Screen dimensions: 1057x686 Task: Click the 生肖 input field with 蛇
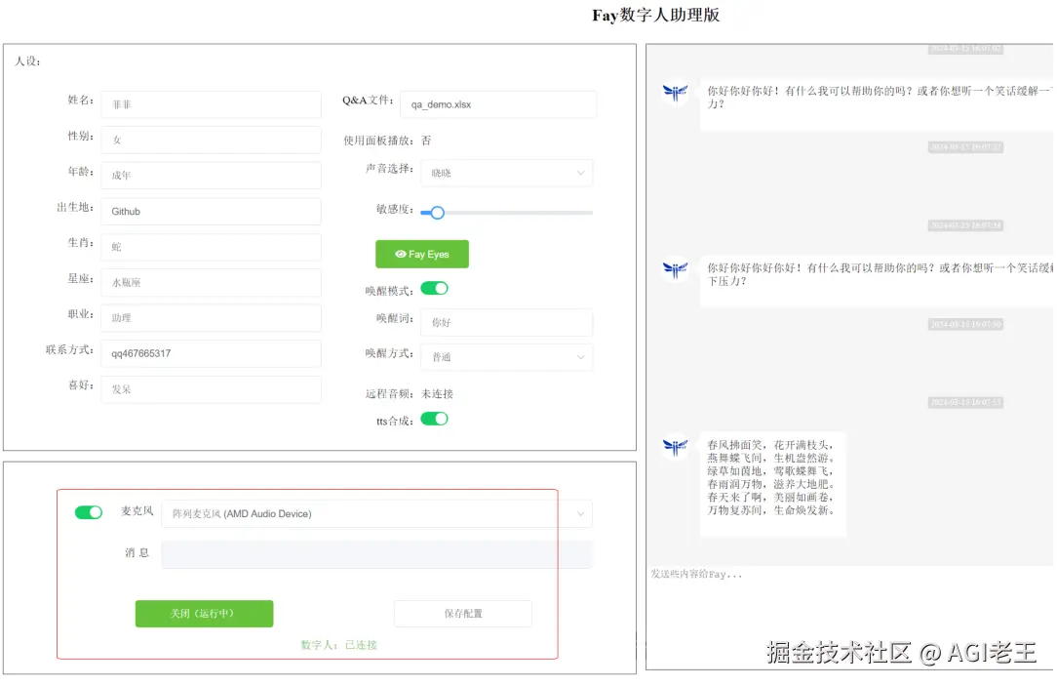point(211,247)
